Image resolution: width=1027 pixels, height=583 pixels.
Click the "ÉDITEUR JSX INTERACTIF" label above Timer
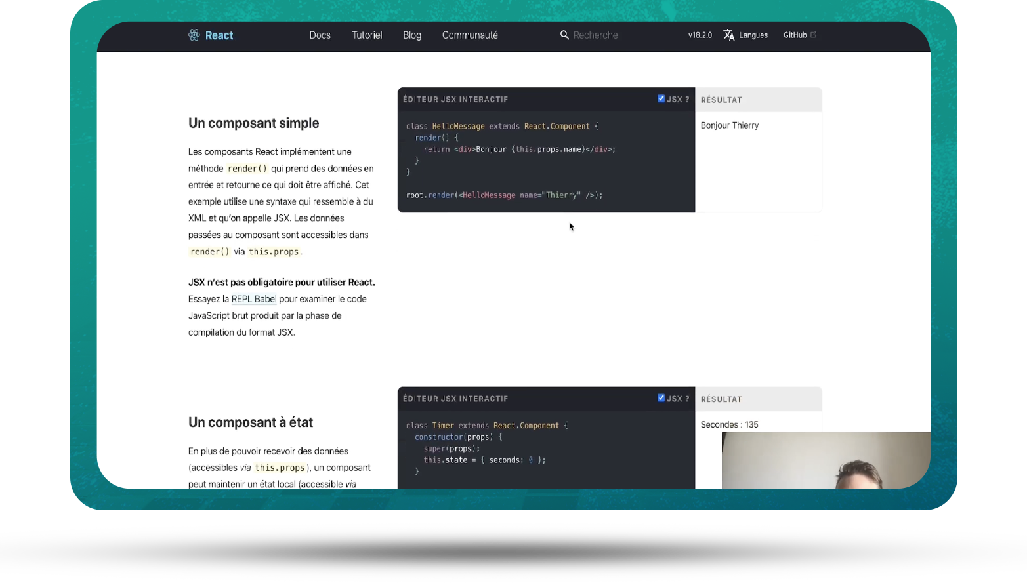point(455,399)
